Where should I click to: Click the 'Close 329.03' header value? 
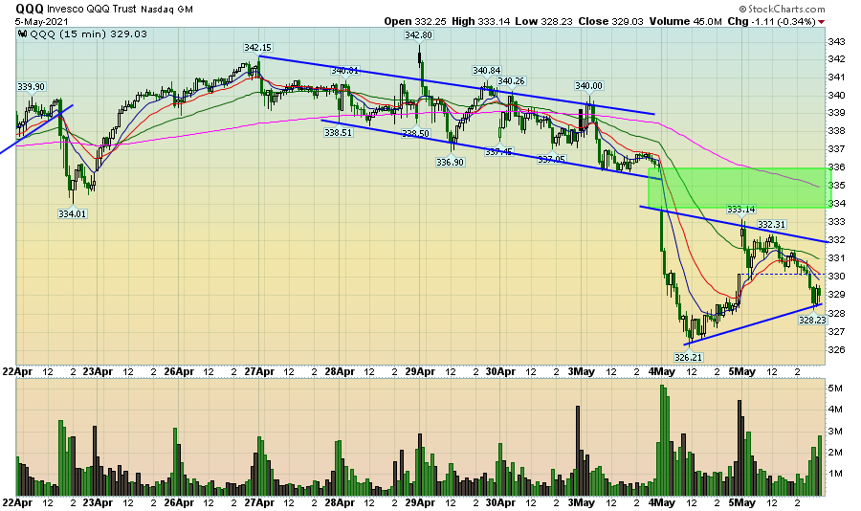click(610, 21)
